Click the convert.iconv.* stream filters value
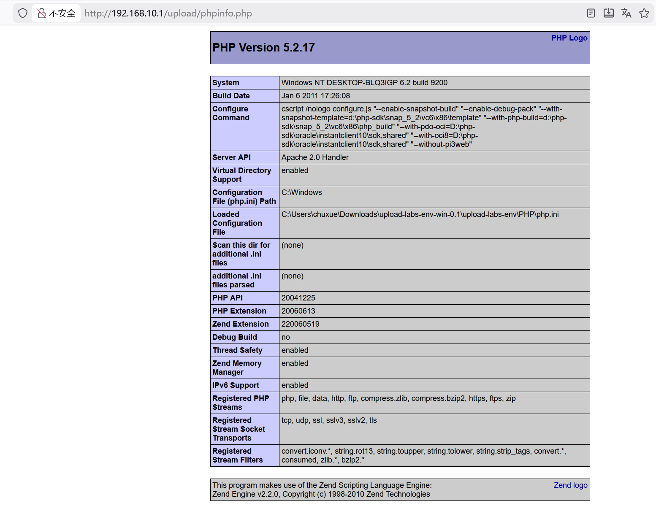 click(x=424, y=455)
